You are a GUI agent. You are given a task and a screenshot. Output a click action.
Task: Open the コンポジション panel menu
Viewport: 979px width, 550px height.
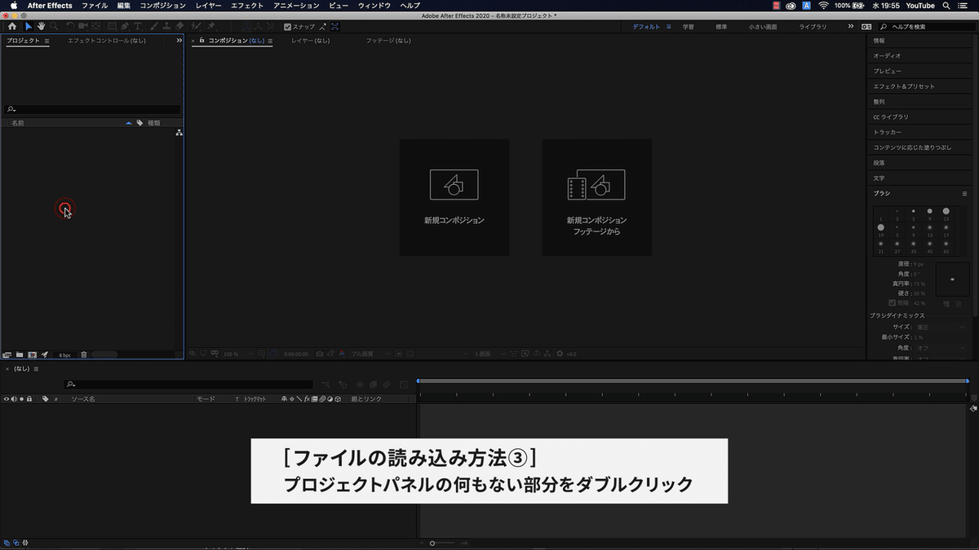pos(271,40)
